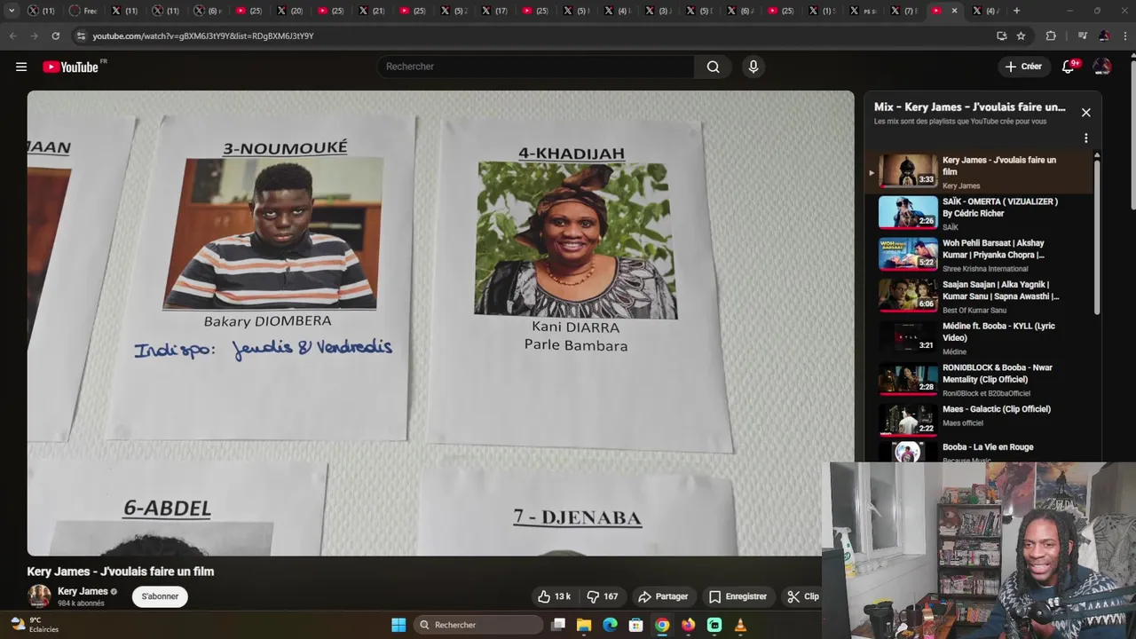Click Kery James channel avatar

point(39,596)
